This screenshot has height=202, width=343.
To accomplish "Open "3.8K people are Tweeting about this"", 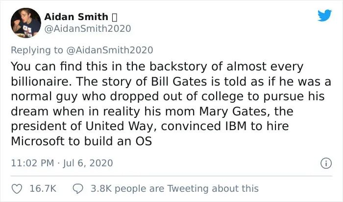I will 174,188.
